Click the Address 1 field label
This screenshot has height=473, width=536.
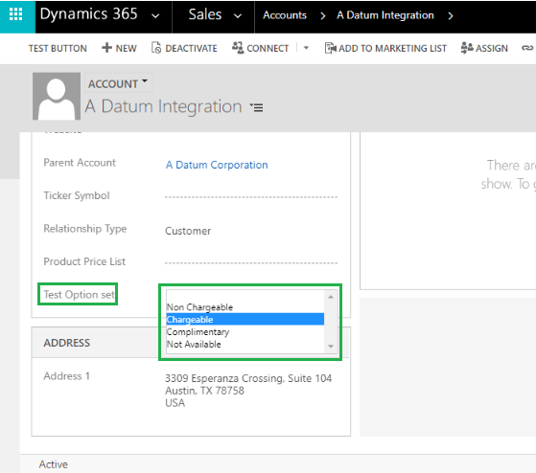[67, 376]
